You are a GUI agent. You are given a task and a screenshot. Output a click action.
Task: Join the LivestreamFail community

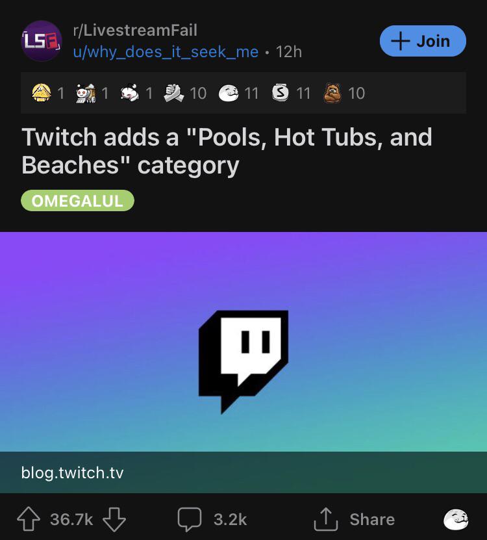[423, 41]
